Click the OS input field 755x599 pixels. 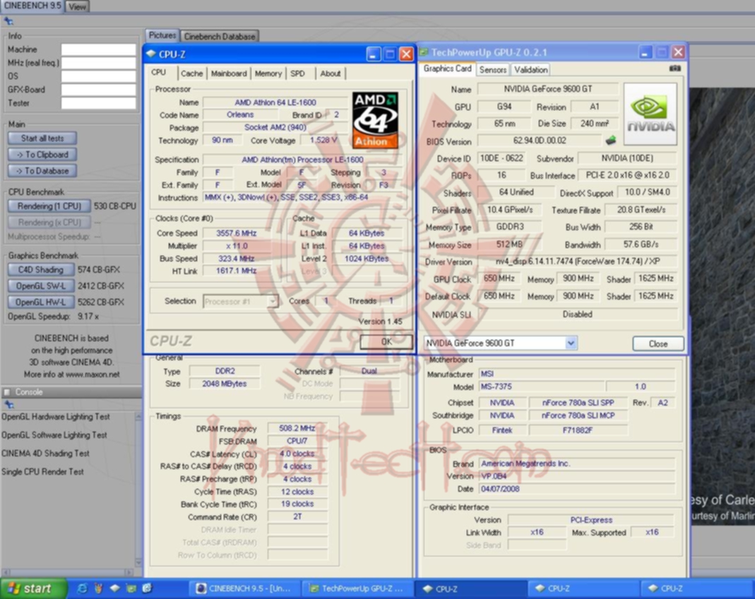click(x=98, y=76)
